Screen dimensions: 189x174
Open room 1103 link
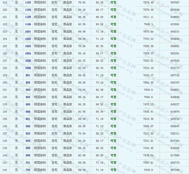28,2
